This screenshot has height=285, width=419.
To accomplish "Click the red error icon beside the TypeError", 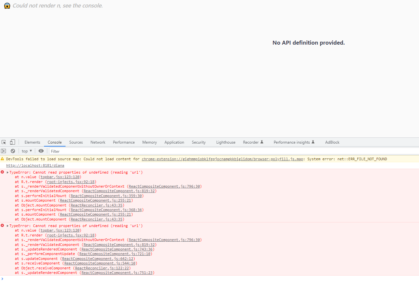I will click(2, 172).
